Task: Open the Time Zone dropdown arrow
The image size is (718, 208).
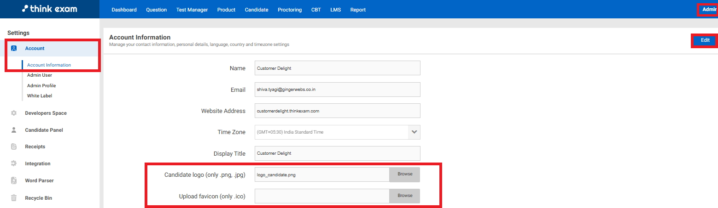Action: (x=414, y=132)
